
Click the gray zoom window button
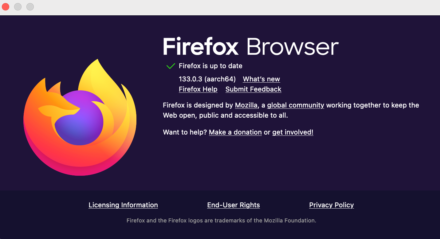coord(30,6)
